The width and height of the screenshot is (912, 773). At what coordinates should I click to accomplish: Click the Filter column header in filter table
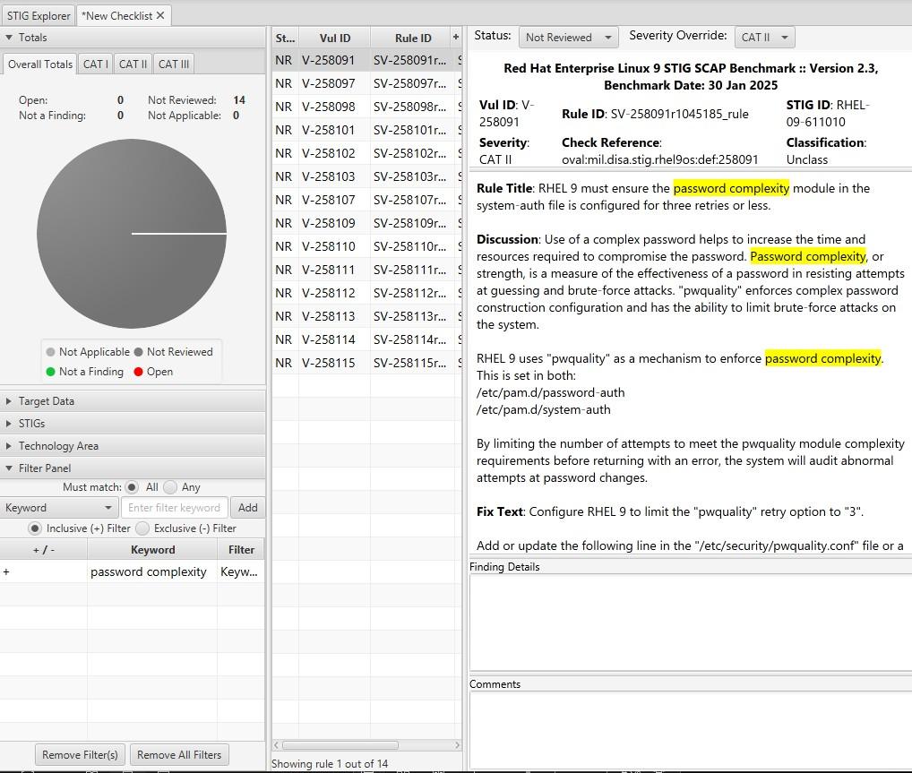tap(241, 550)
